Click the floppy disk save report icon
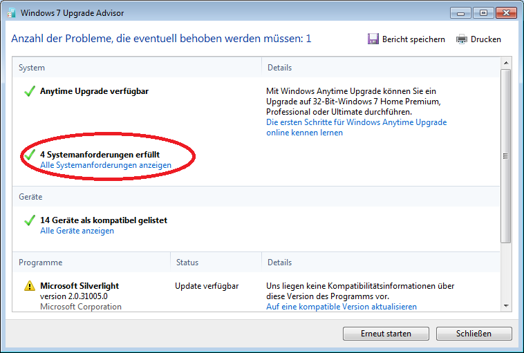Screen dimensions: 524x353 [373, 39]
